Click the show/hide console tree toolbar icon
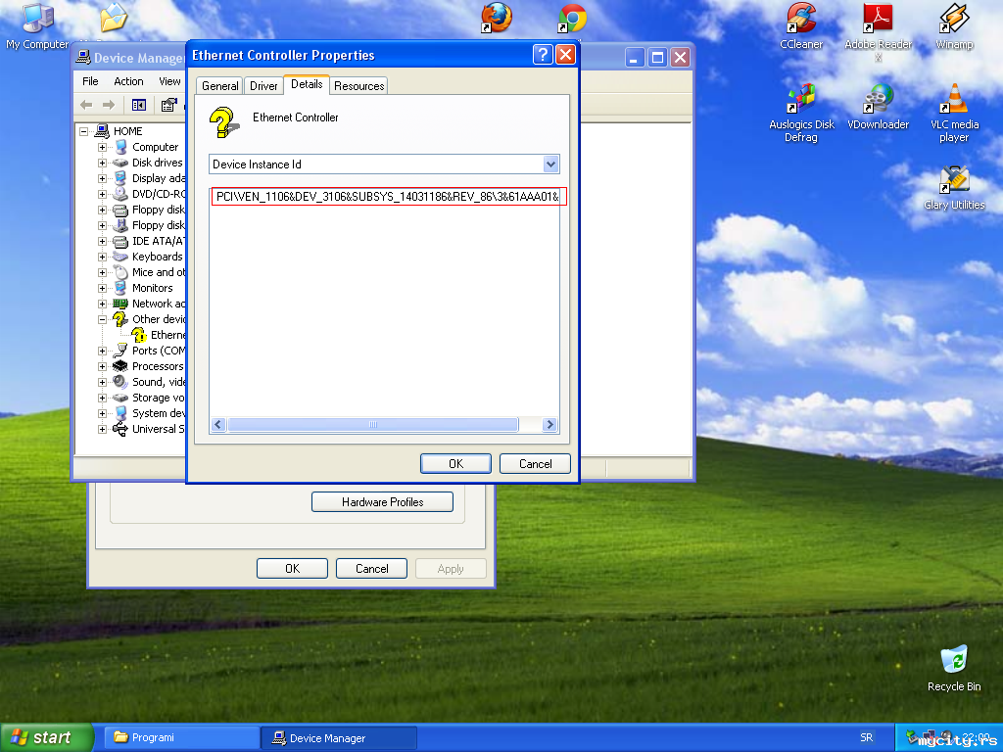The height and width of the screenshot is (752, 1003). tap(139, 105)
